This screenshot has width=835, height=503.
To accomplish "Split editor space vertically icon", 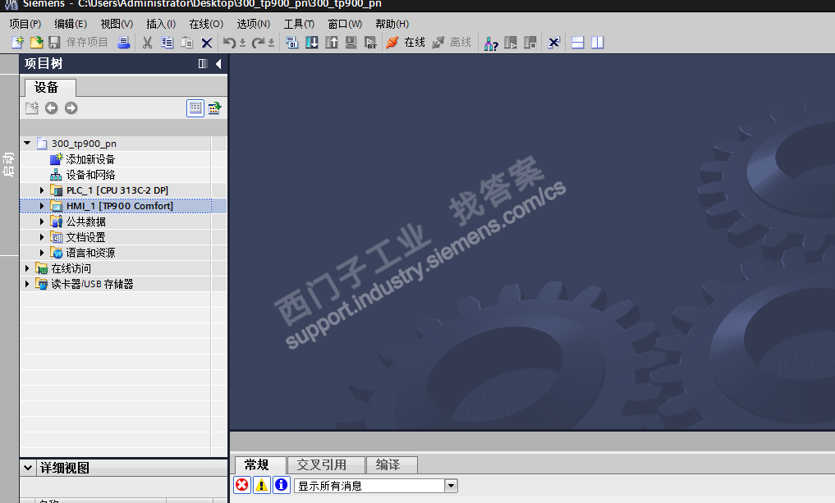I will click(598, 42).
